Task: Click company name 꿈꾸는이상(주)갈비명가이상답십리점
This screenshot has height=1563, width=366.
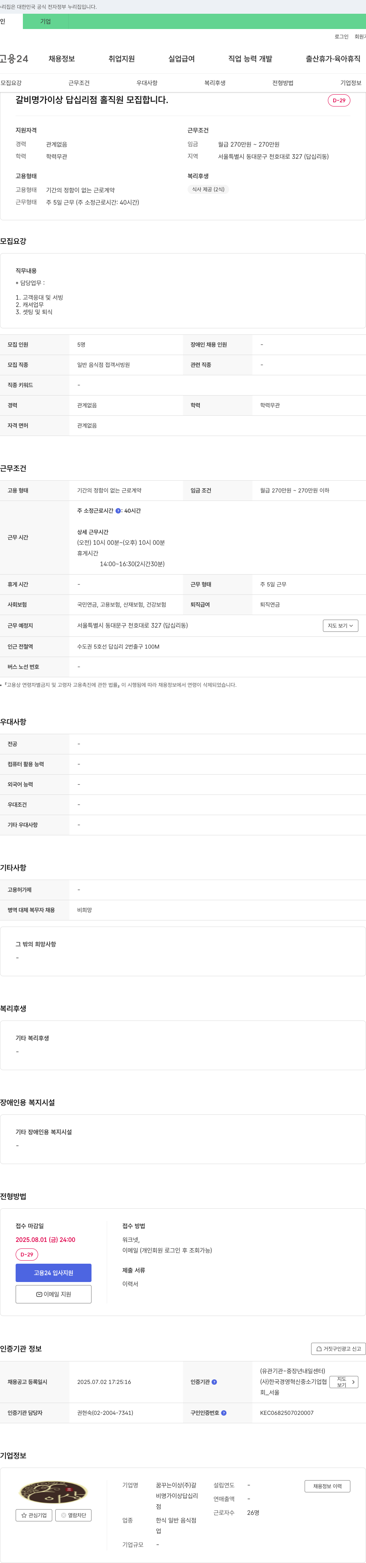Action: (x=177, y=1496)
